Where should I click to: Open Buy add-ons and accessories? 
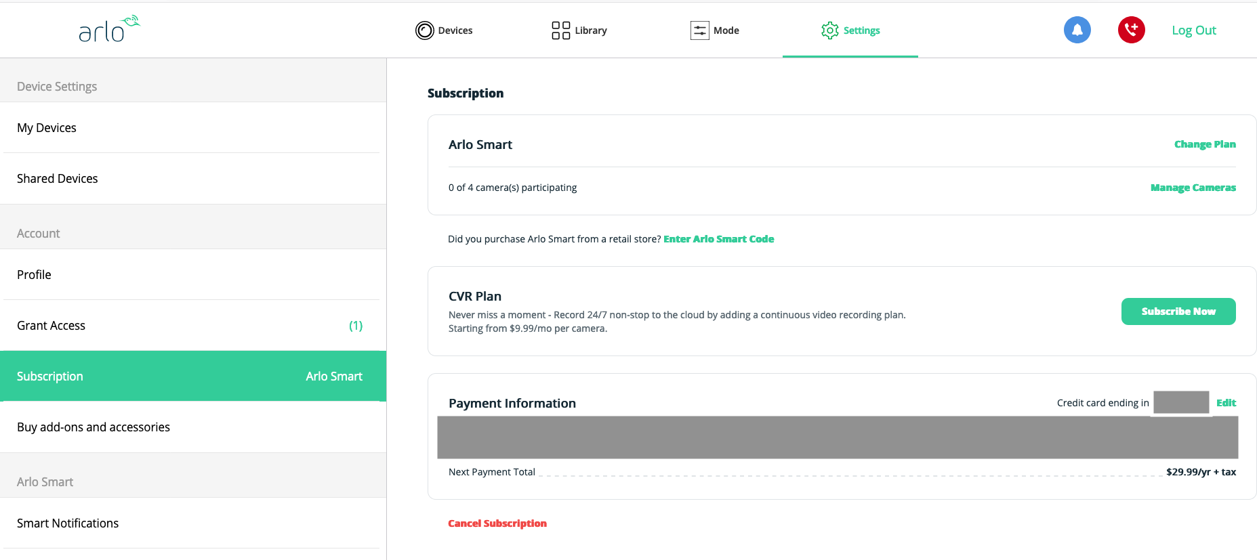pyautogui.click(x=94, y=427)
